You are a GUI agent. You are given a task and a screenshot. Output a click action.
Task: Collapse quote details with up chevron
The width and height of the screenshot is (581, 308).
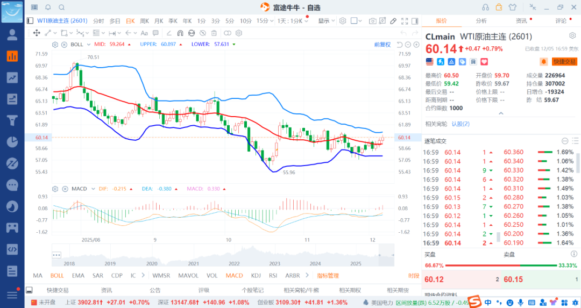(x=501, y=113)
